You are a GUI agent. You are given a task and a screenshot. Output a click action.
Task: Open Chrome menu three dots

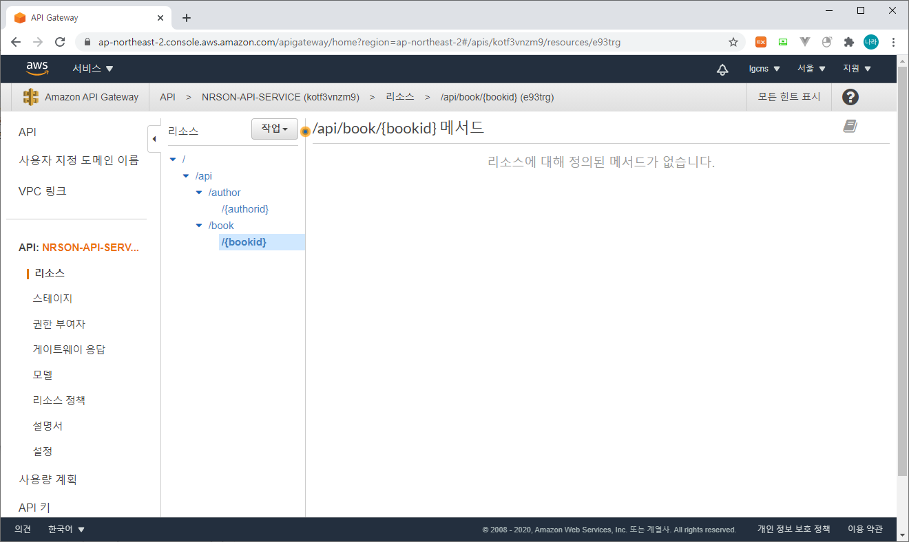(x=893, y=42)
